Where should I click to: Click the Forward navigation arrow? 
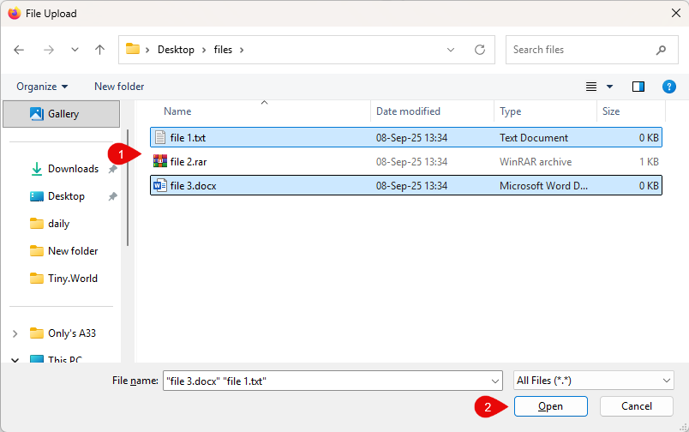(x=48, y=50)
